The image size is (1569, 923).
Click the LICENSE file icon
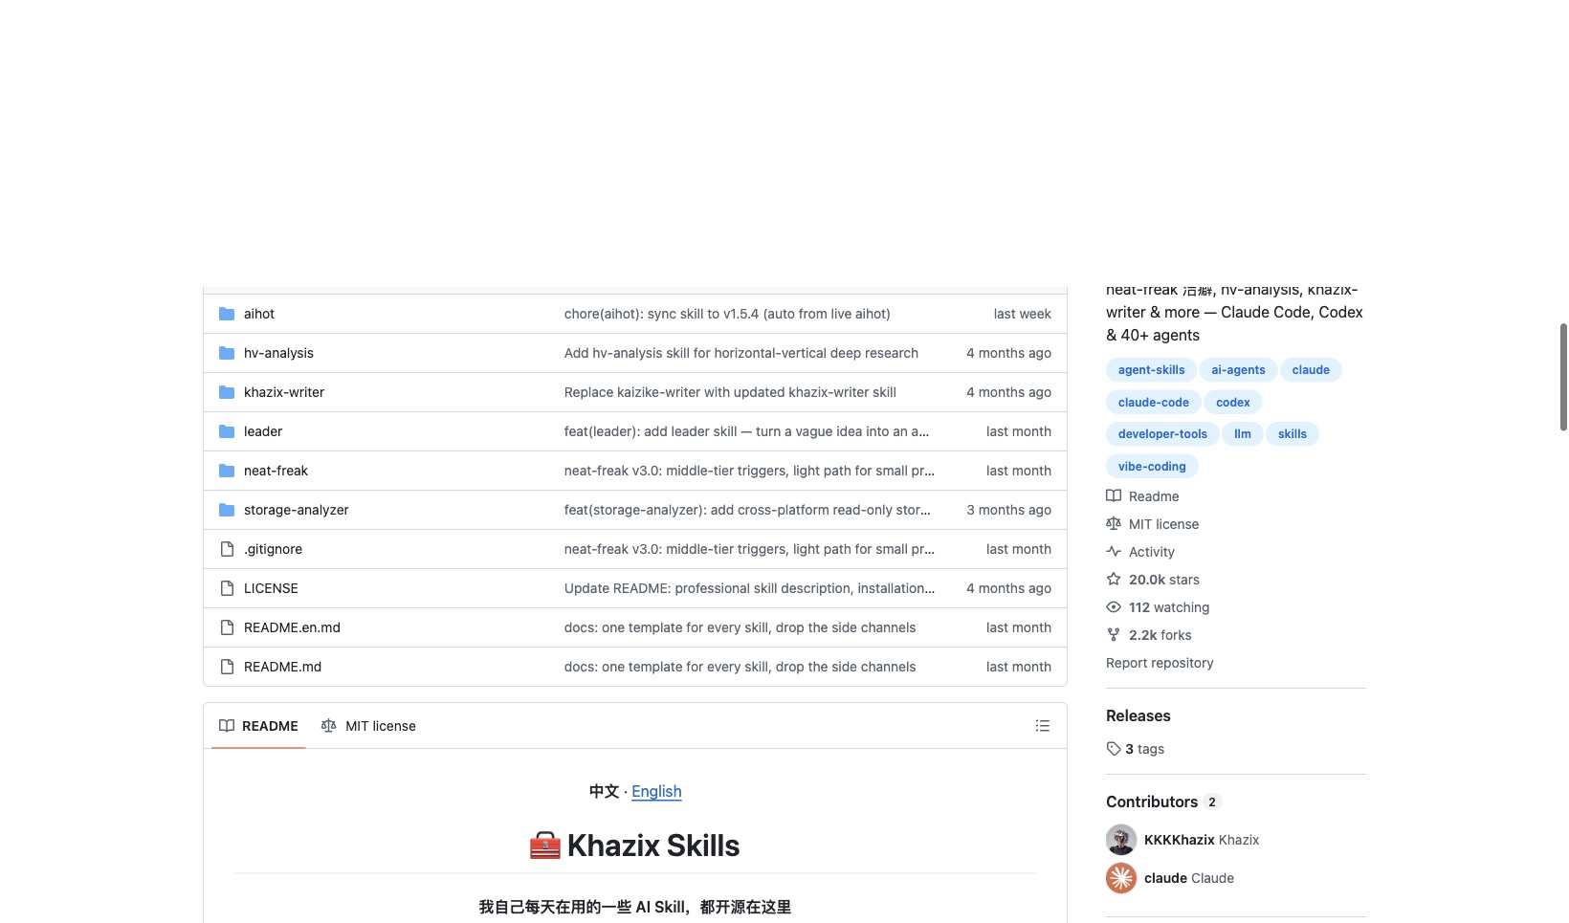[227, 588]
